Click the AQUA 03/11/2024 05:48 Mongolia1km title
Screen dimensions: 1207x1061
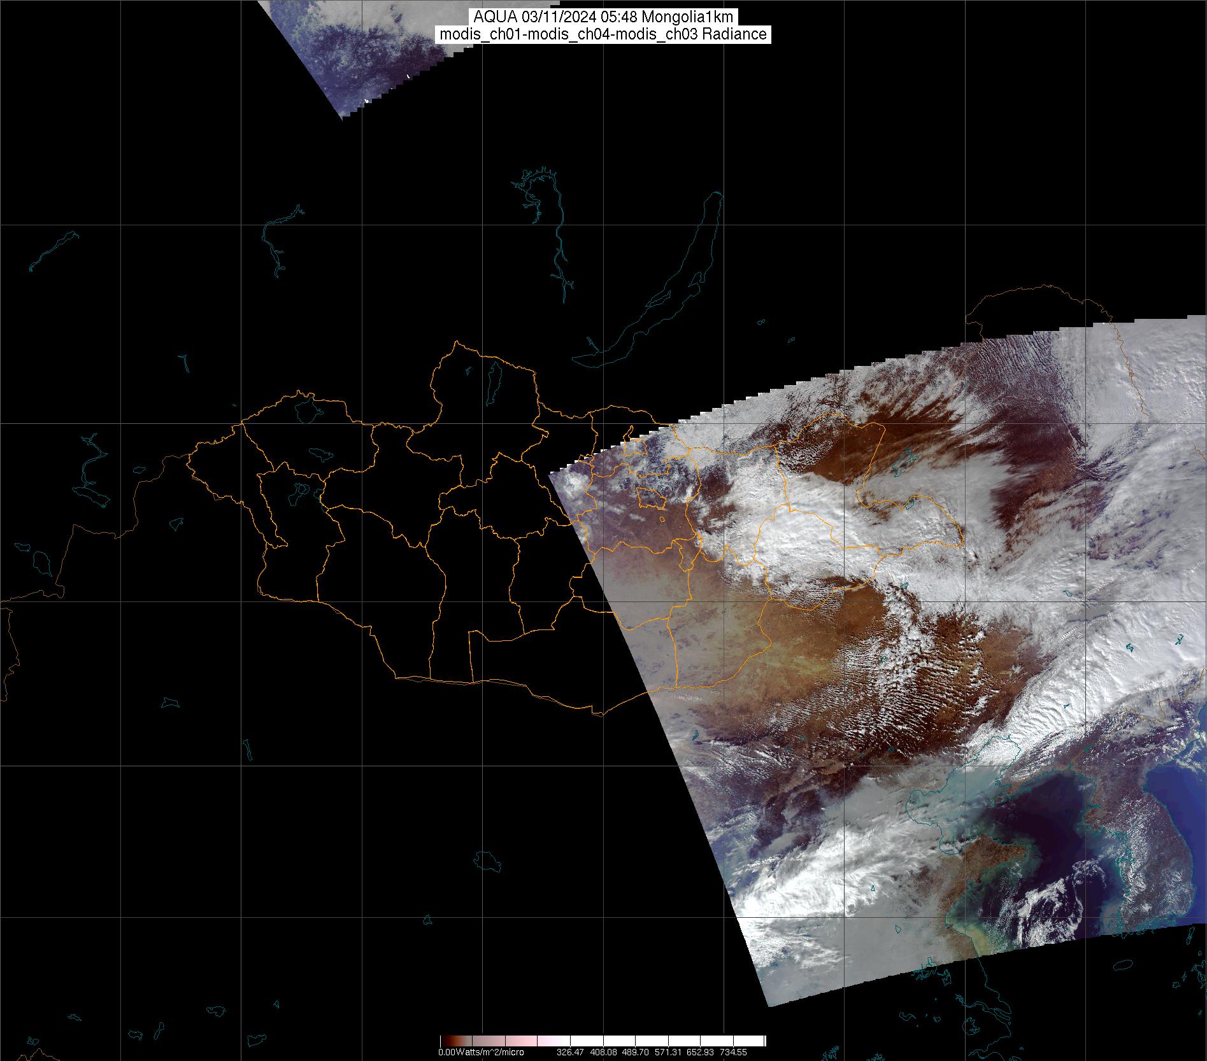tap(603, 17)
